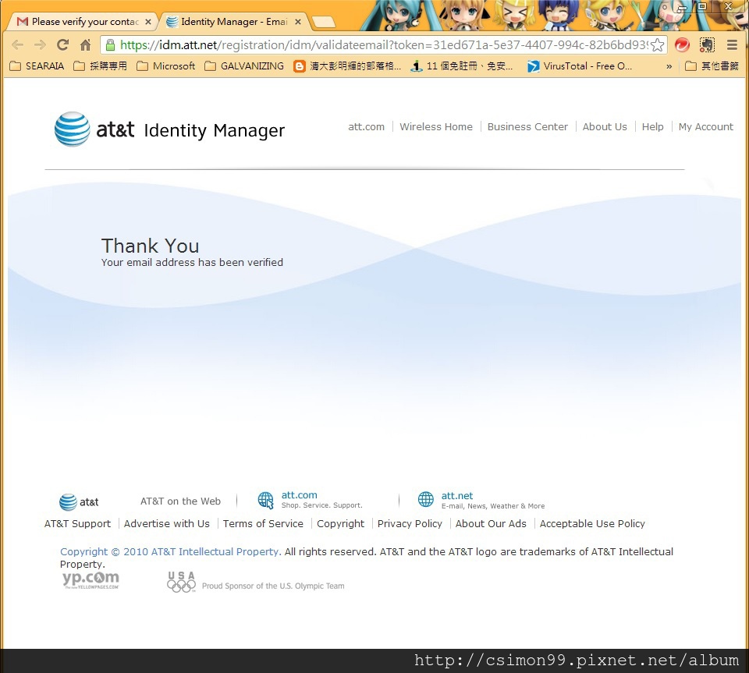Image resolution: width=749 pixels, height=673 pixels.
Task: Open the GALVANIZING bookmark folder
Action: (x=244, y=66)
